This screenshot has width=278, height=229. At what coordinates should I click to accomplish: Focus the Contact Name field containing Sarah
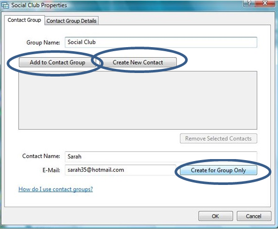[161, 157]
